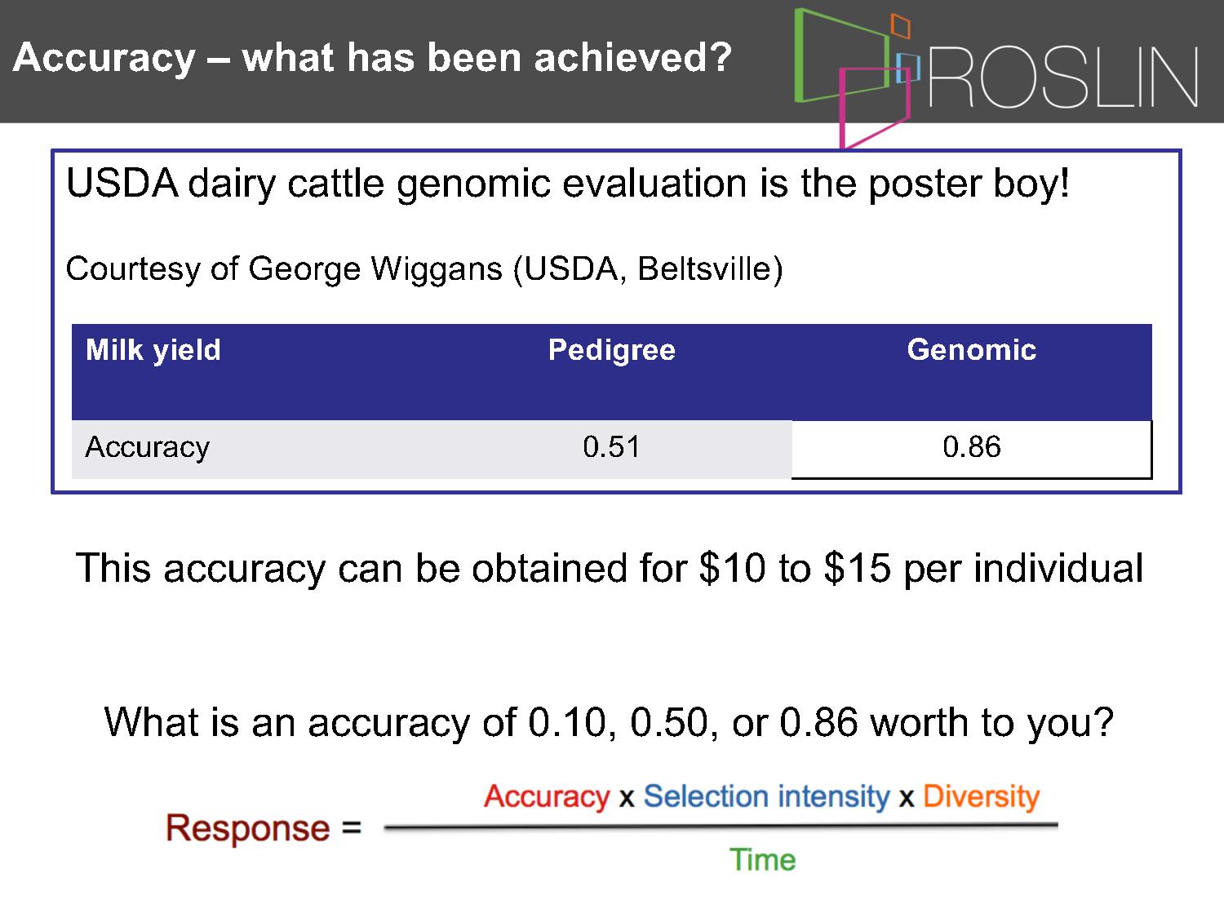The width and height of the screenshot is (1224, 918).
Task: Click the fraction line of the formula
Action: tap(721, 827)
